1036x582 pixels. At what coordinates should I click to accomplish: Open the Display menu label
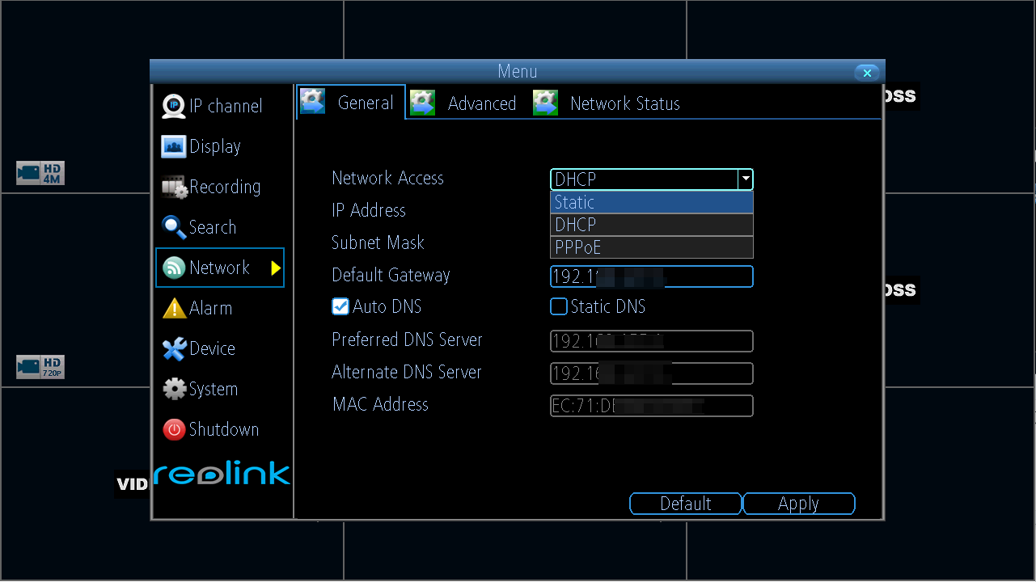[215, 146]
